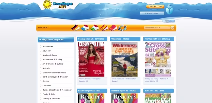
Task: Open the Animals category
Action: click(x=46, y=68)
